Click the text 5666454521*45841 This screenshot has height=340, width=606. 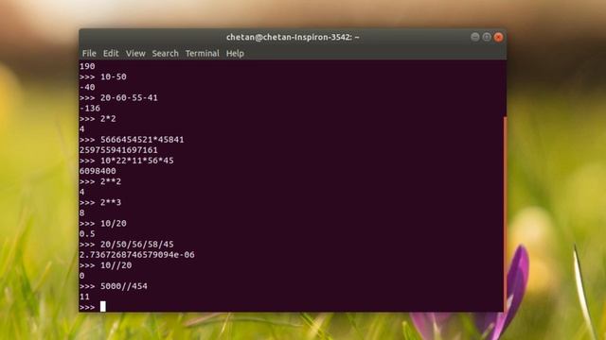click(x=142, y=140)
